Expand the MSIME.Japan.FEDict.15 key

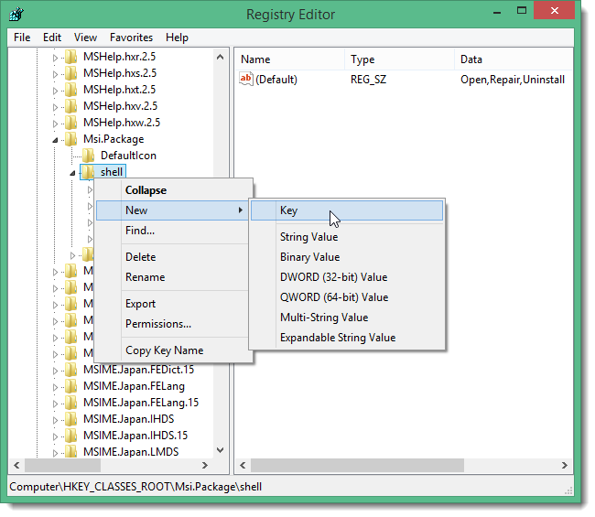coord(55,371)
